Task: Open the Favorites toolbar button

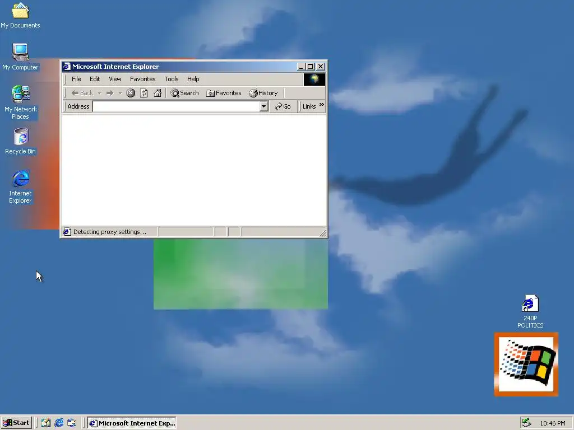Action: (224, 93)
